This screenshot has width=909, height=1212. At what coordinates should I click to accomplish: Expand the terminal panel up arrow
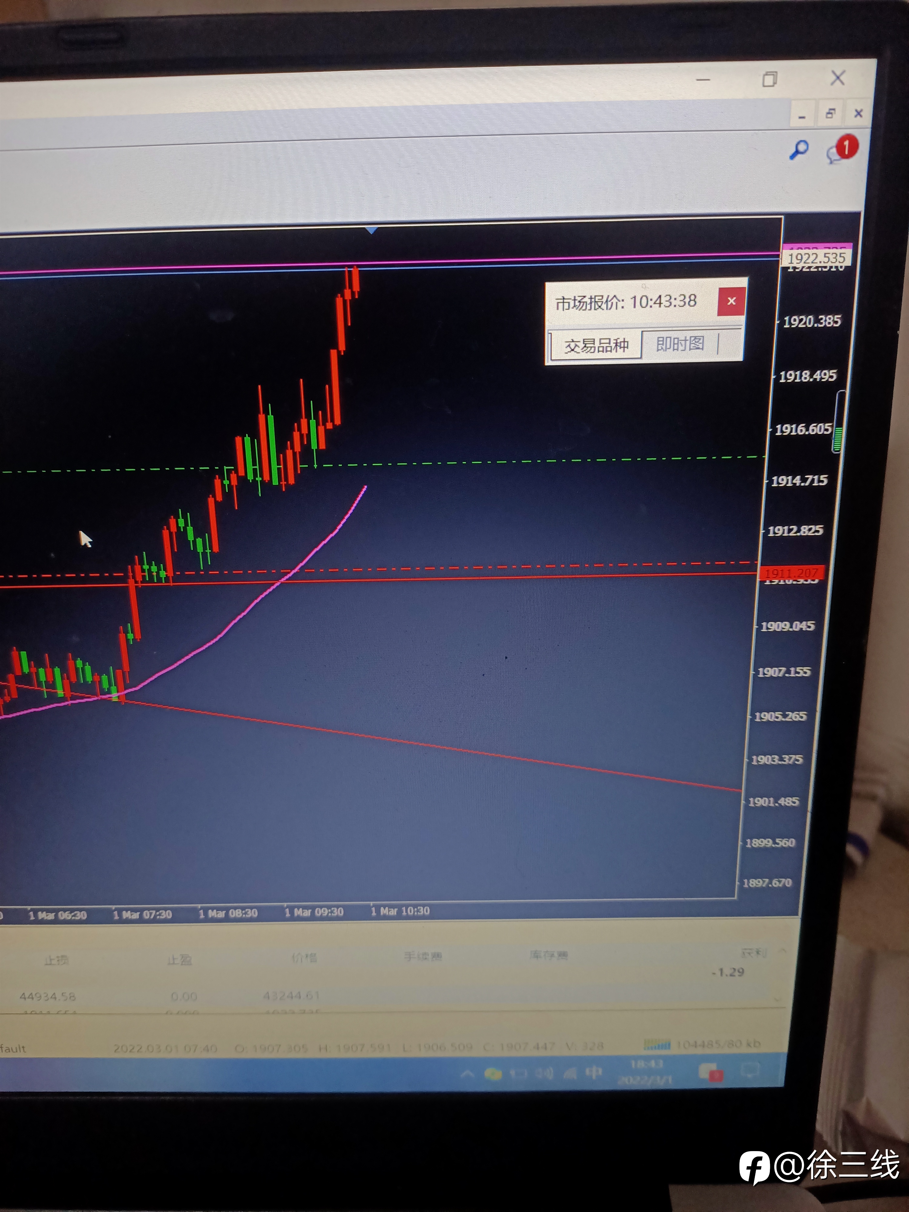(782, 951)
